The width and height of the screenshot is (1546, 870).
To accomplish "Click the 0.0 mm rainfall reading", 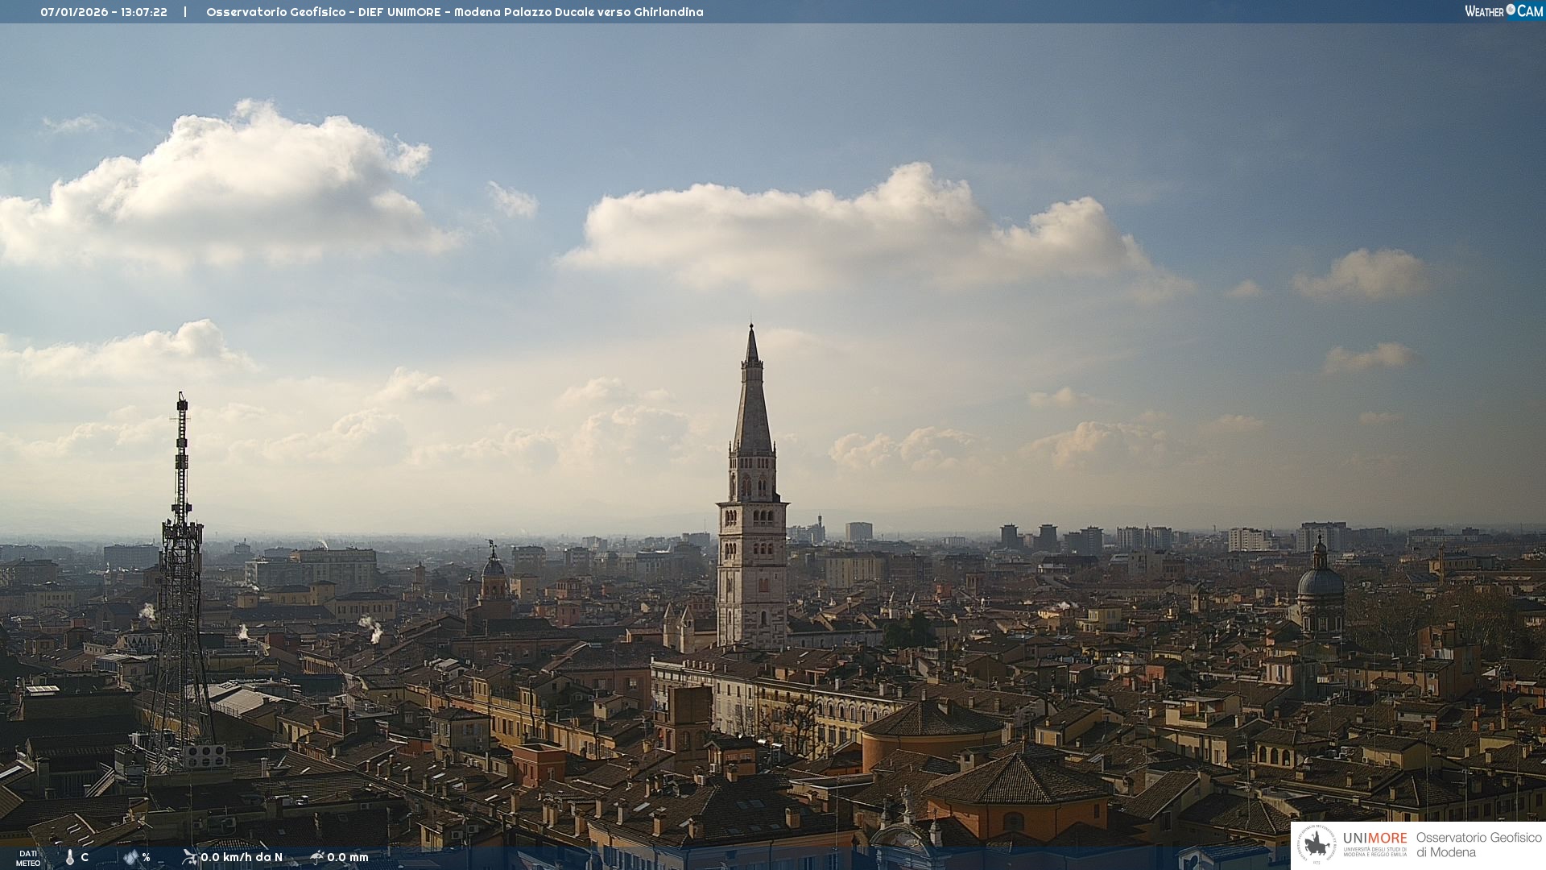I will pos(348,857).
